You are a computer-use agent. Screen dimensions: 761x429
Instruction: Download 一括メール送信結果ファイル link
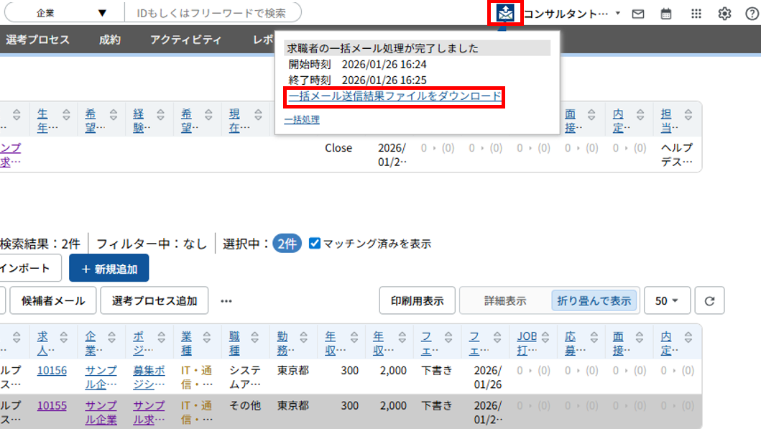tap(395, 96)
